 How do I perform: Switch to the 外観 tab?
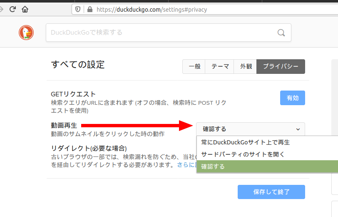tap(245, 67)
